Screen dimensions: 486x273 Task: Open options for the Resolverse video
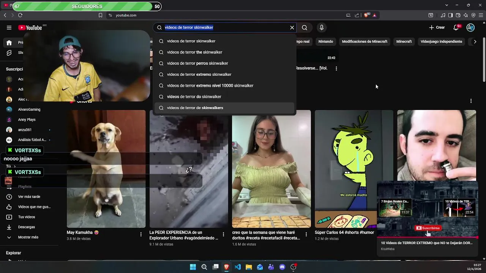pos(336,68)
